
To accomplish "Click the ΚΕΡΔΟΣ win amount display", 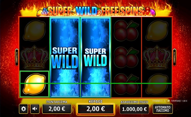I will click(x=95, y=109).
